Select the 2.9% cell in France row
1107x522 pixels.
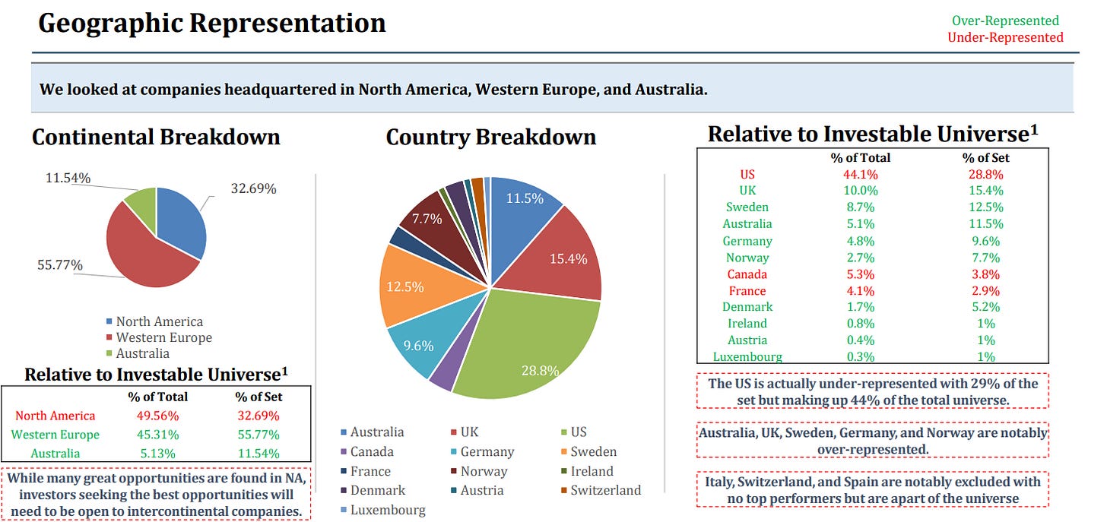click(986, 291)
